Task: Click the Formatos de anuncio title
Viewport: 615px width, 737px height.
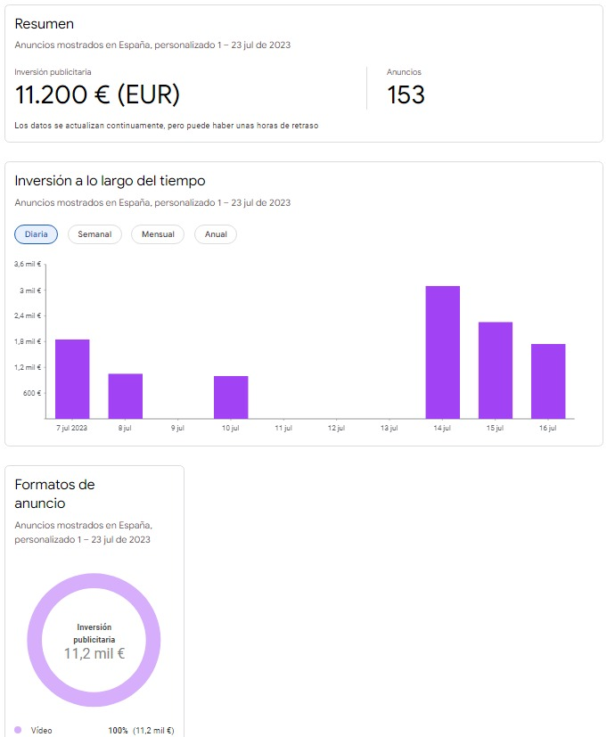Action: point(54,494)
